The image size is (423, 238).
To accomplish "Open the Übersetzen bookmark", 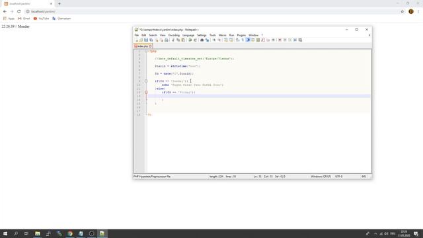I will (61, 19).
